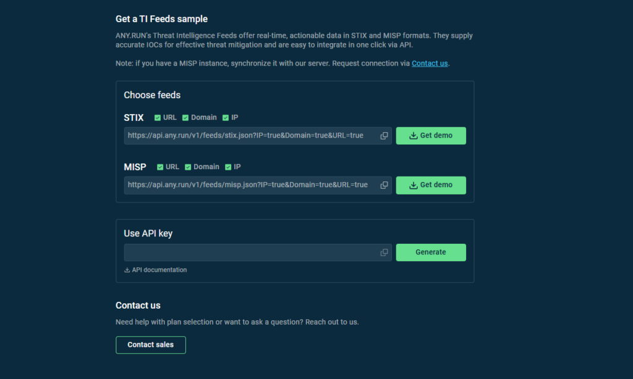Open the API documentation link
The width and height of the screenshot is (633, 379).
coord(159,270)
